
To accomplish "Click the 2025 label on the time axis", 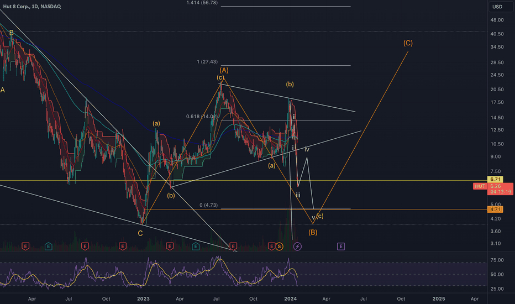I will (x=439, y=298).
